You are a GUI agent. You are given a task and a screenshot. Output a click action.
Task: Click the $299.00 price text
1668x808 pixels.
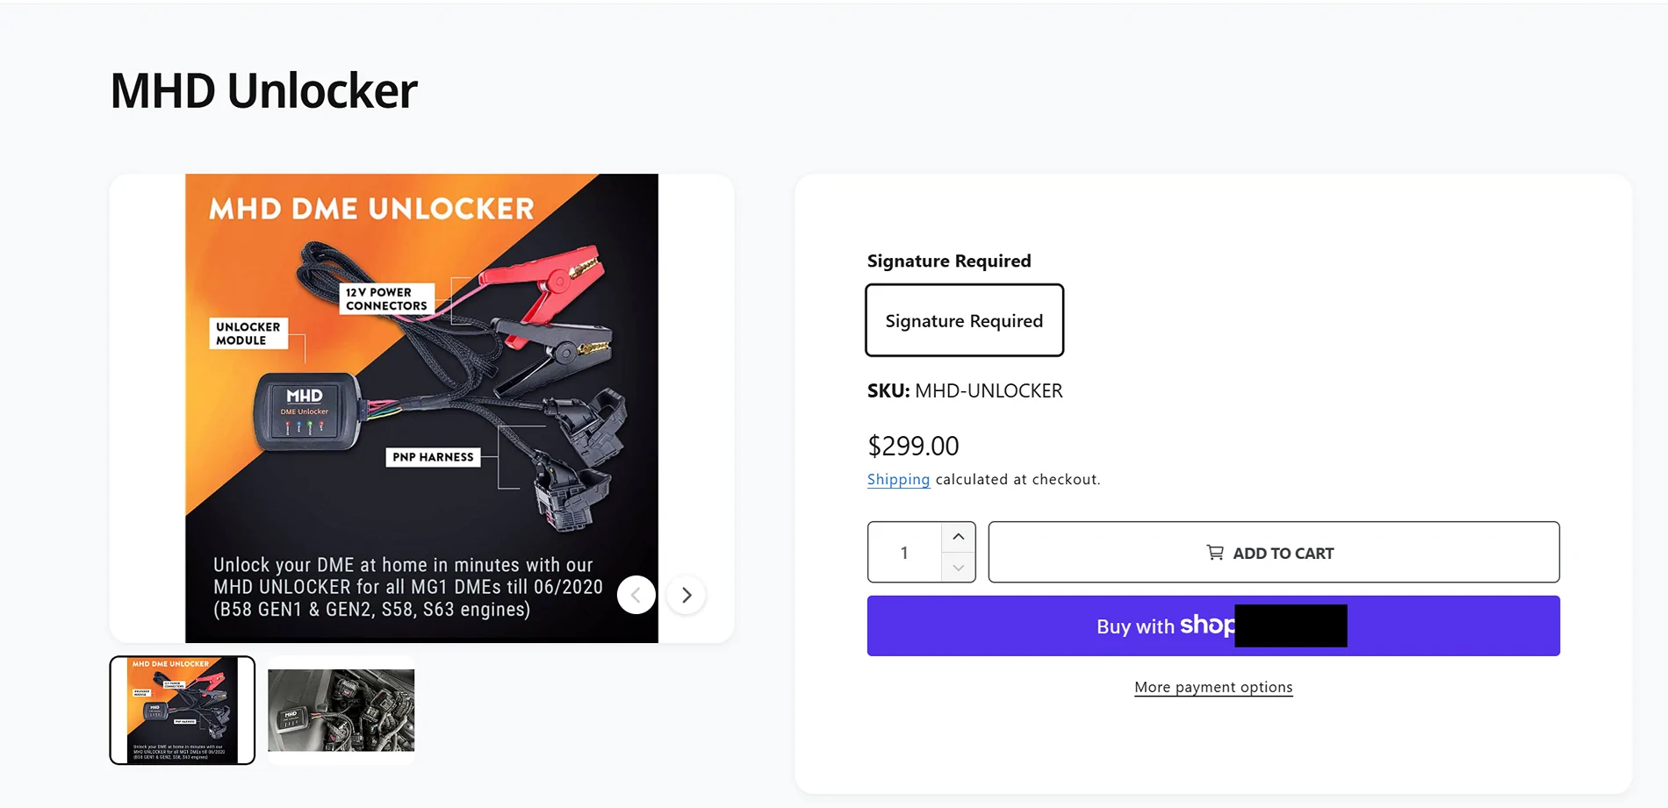[x=913, y=446]
